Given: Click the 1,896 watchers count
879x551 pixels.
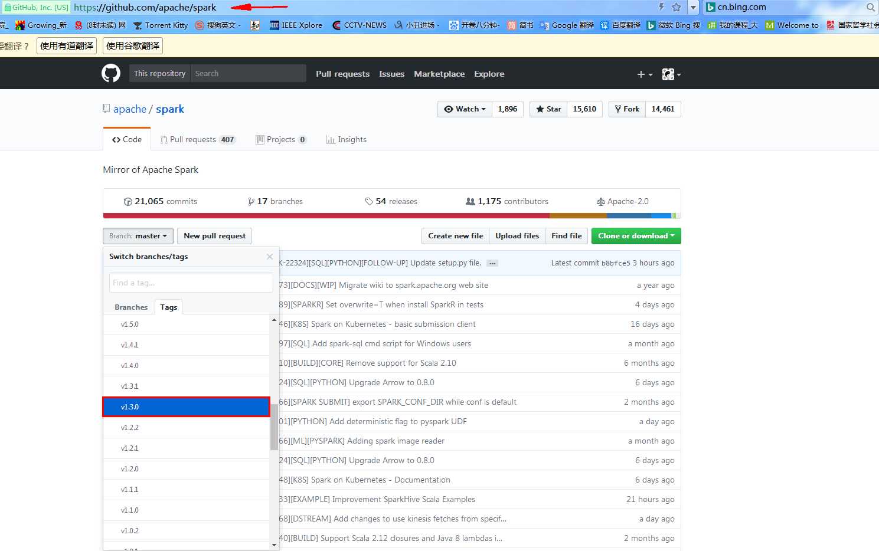Looking at the screenshot, I should [508, 109].
